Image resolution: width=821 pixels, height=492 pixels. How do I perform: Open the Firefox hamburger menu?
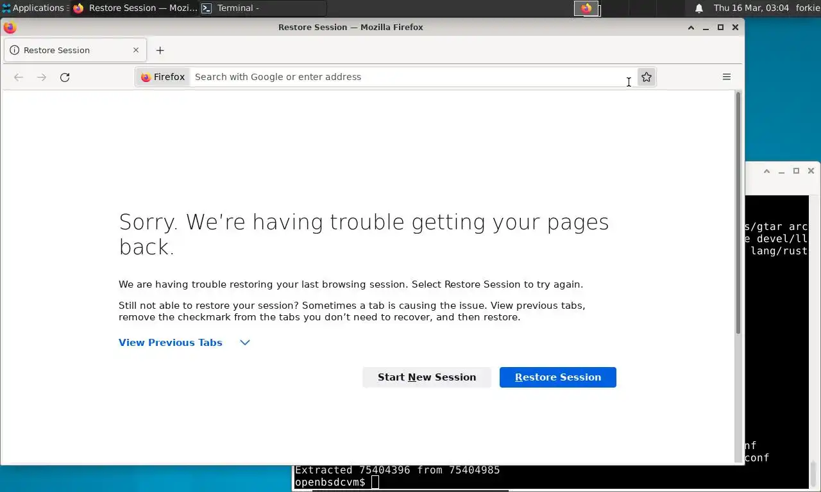point(727,77)
